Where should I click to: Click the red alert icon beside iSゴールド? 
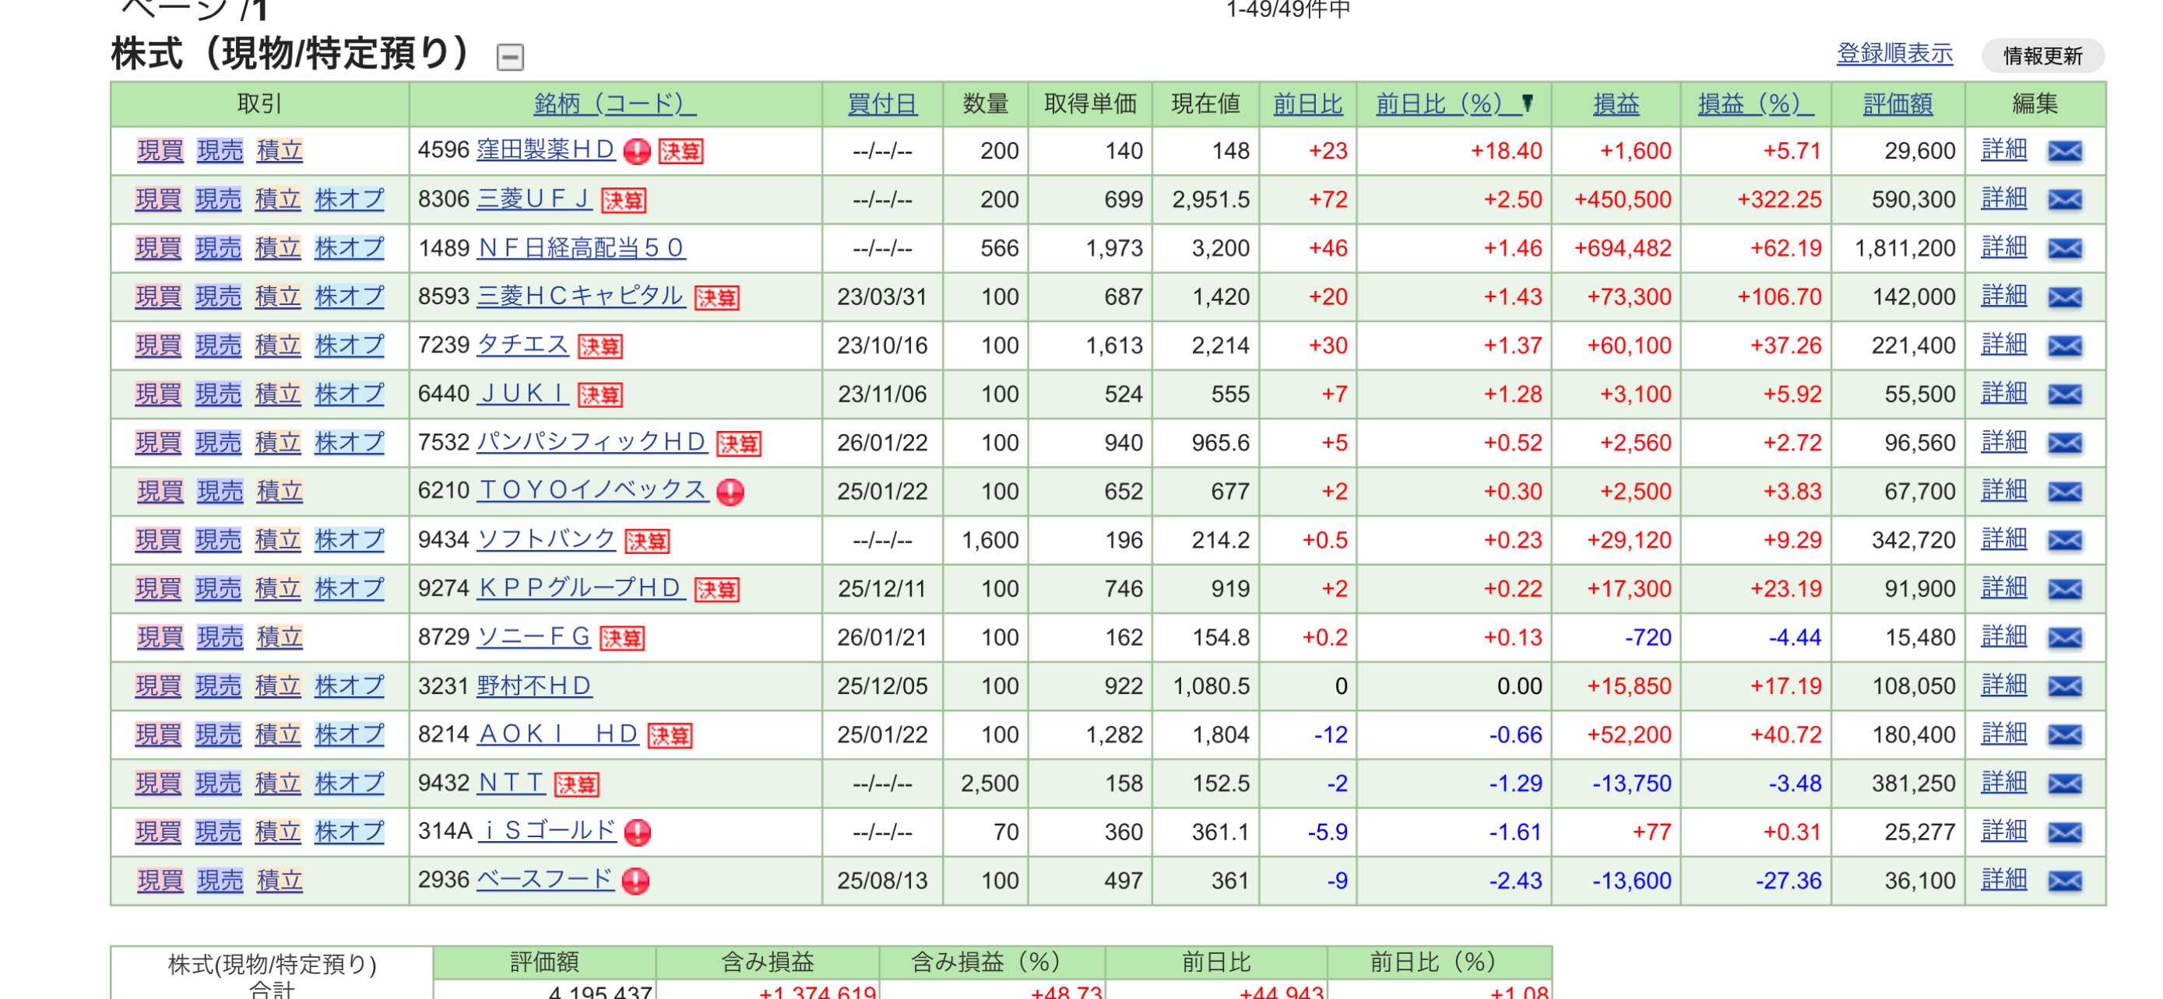[638, 832]
